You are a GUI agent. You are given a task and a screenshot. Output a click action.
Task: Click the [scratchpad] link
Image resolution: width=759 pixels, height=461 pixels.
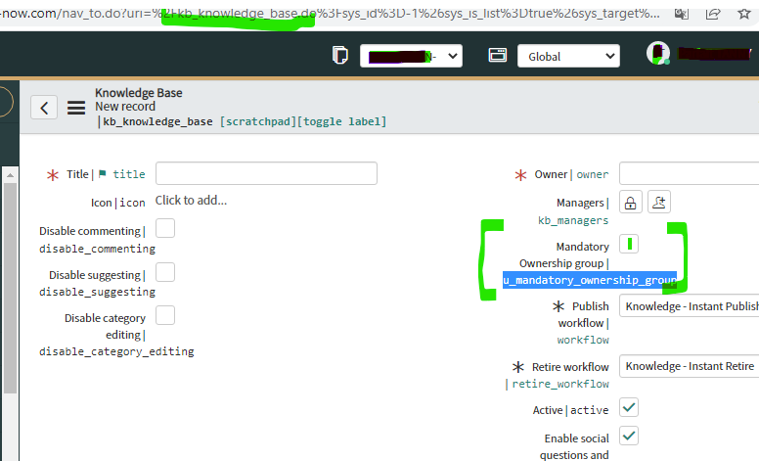point(257,121)
